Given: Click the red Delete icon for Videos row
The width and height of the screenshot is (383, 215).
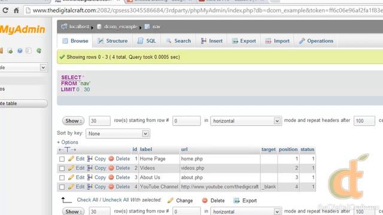Looking at the screenshot, I should (111, 168).
